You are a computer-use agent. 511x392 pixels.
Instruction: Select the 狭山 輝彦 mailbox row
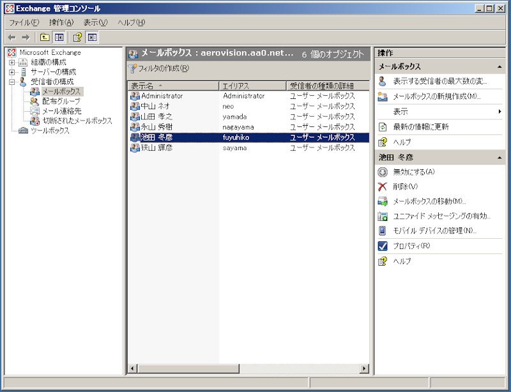click(248, 148)
